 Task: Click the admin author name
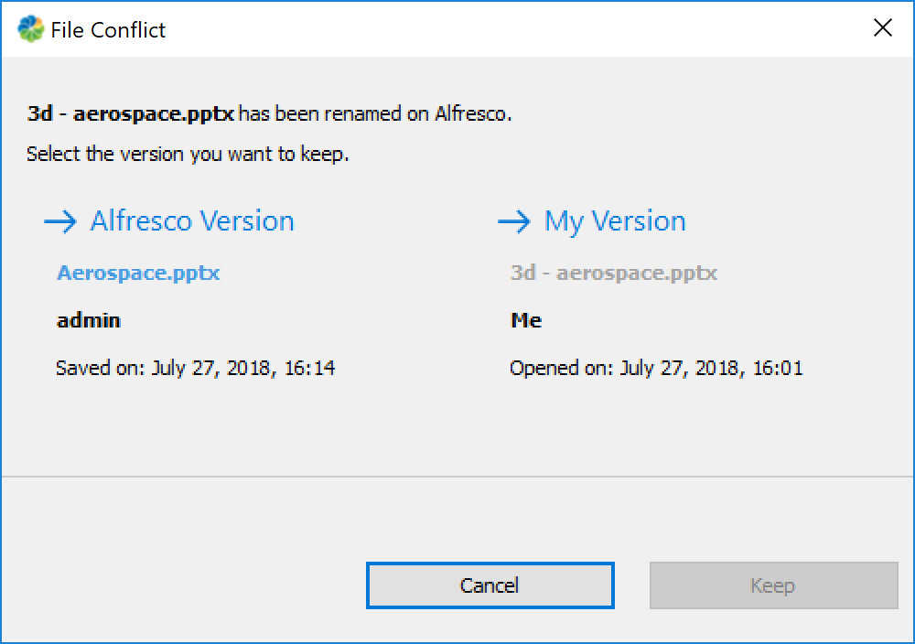pyautogui.click(x=89, y=320)
